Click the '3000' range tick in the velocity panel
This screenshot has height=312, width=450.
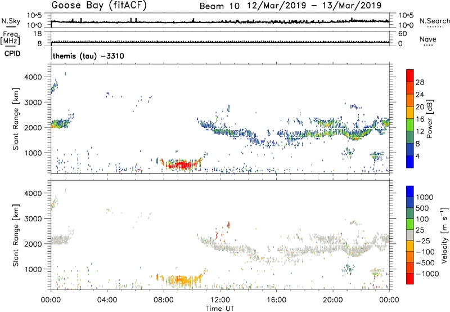pyautogui.click(x=33, y=219)
